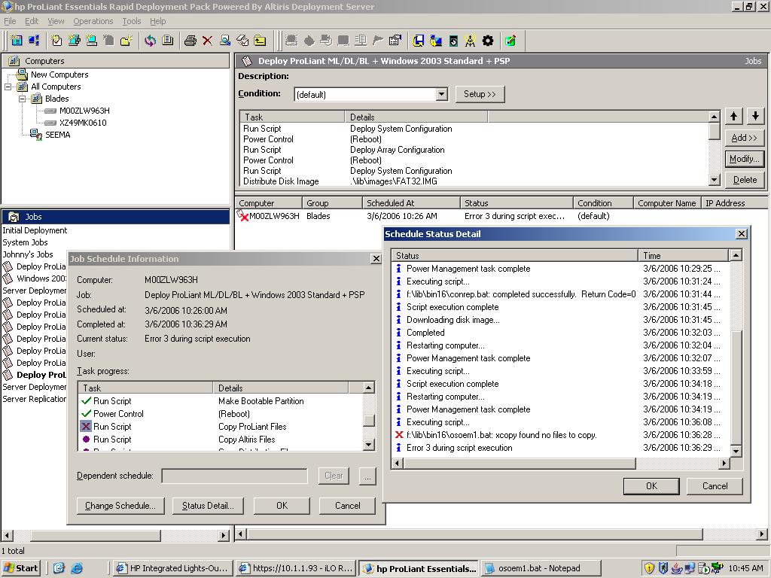Click the yellow shield system tray icon
The image size is (771, 578).
click(x=649, y=568)
